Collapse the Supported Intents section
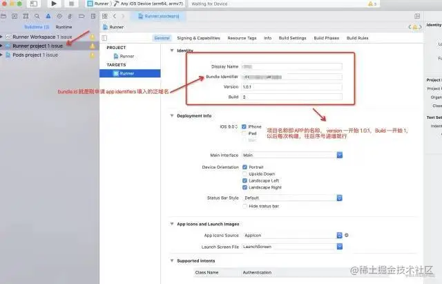The height and width of the screenshot is (284, 442). tap(172, 261)
